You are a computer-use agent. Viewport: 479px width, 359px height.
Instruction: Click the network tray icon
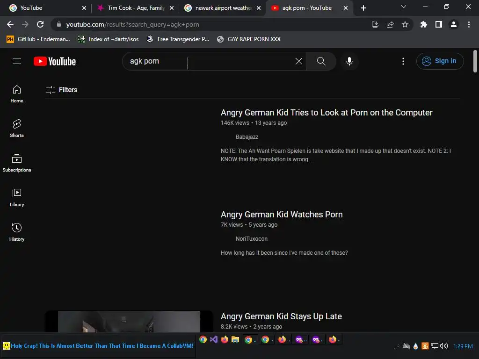434,346
